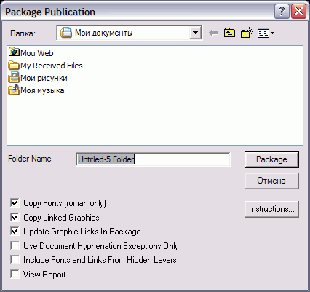Select the Моя музыка folder
The height and width of the screenshot is (292, 310).
tap(36, 90)
